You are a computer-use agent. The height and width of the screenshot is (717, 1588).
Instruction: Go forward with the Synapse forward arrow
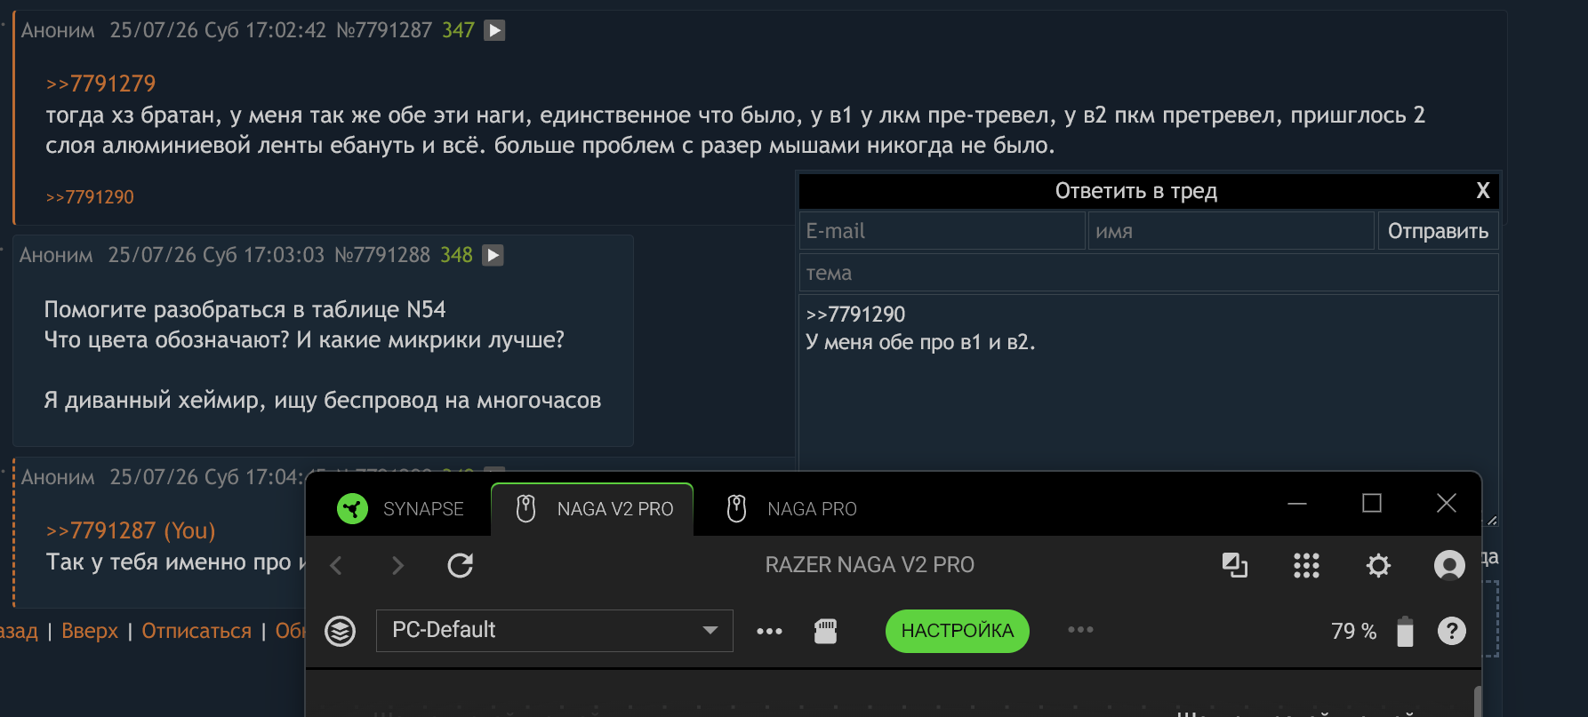(x=397, y=565)
